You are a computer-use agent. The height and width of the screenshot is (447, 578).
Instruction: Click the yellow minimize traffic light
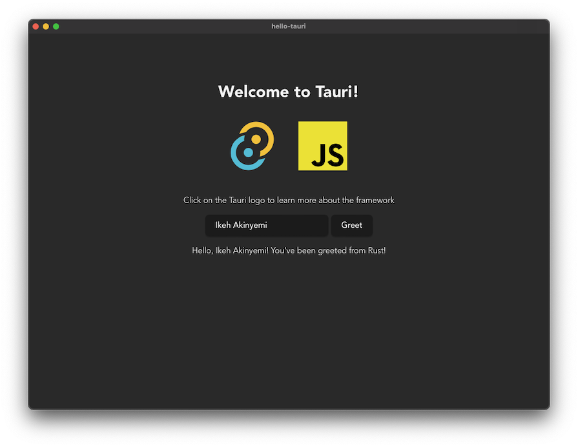coord(45,26)
